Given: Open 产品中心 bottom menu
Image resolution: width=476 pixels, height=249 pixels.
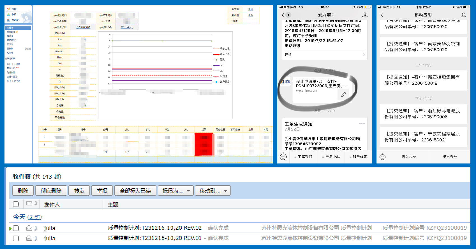Looking at the screenshot, I should (x=331, y=157).
